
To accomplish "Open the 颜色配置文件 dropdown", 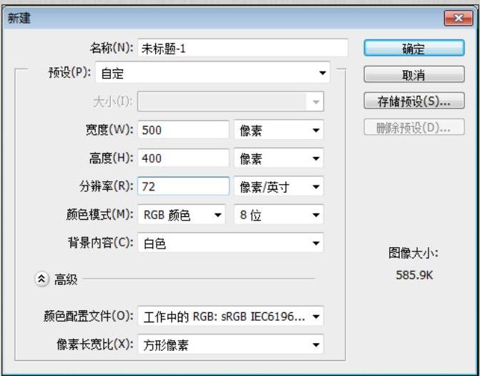I will pyautogui.click(x=230, y=316).
